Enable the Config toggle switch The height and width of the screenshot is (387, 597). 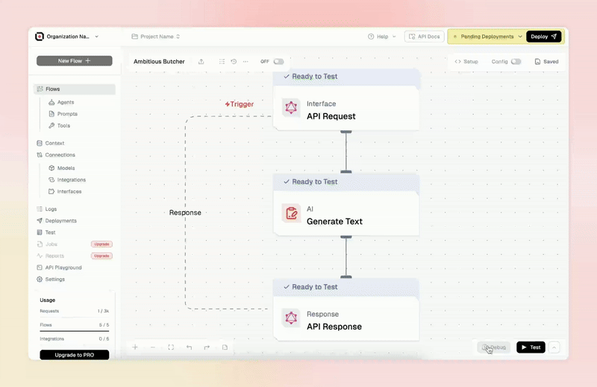tap(516, 61)
